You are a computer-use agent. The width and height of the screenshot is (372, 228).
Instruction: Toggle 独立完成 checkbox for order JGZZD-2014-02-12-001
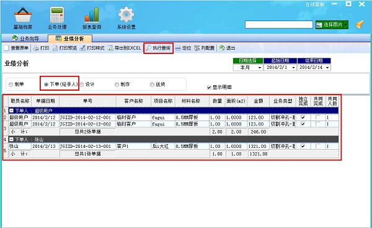click(x=303, y=117)
